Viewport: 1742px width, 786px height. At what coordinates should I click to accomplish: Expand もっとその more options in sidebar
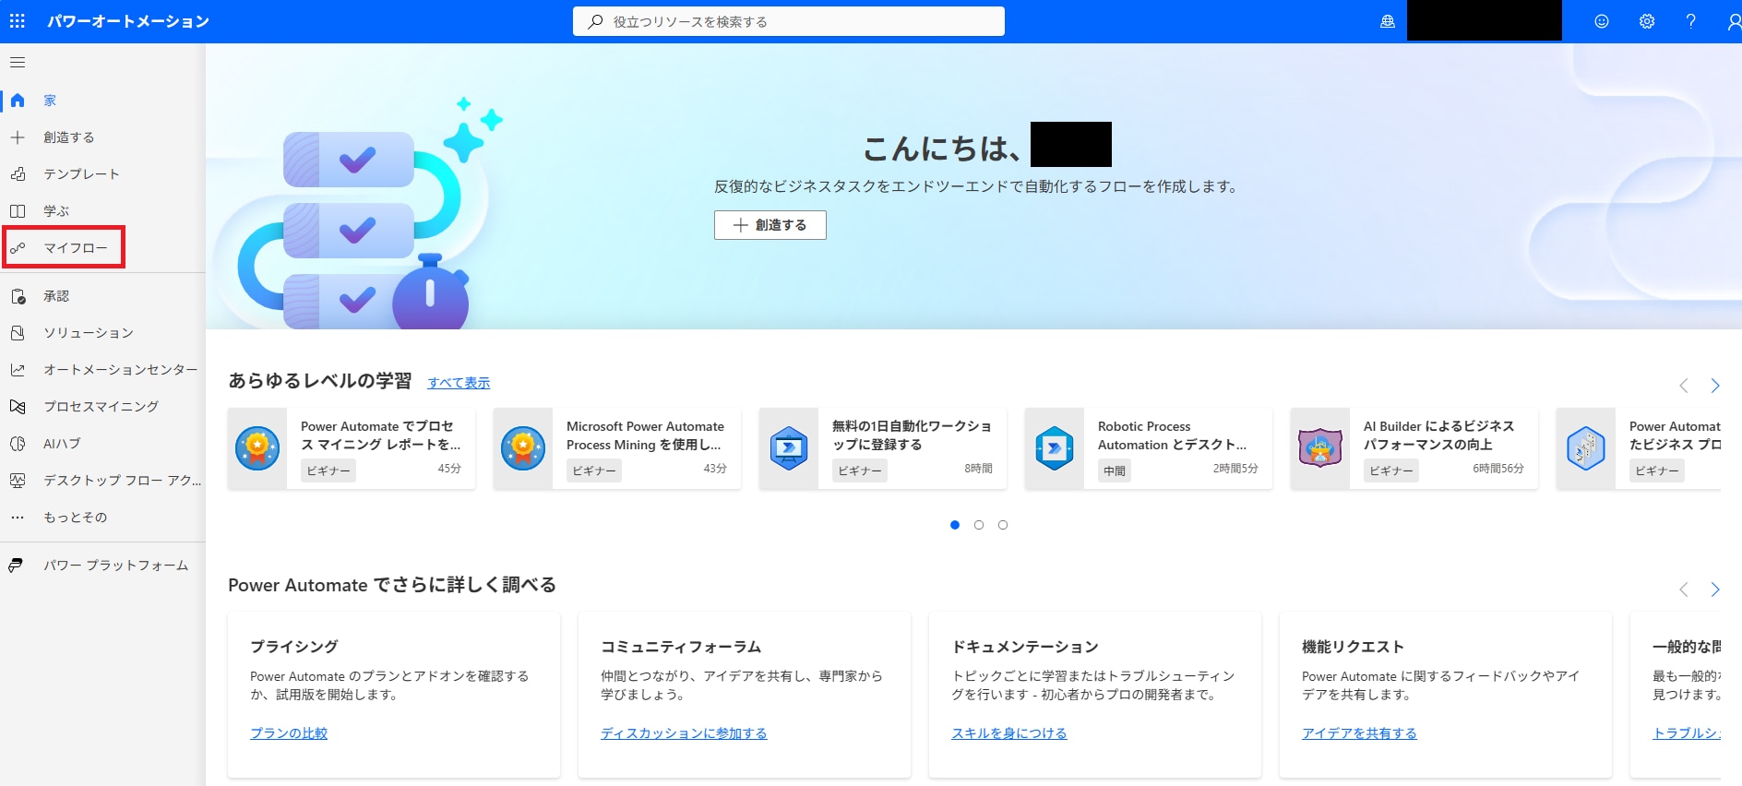(75, 518)
